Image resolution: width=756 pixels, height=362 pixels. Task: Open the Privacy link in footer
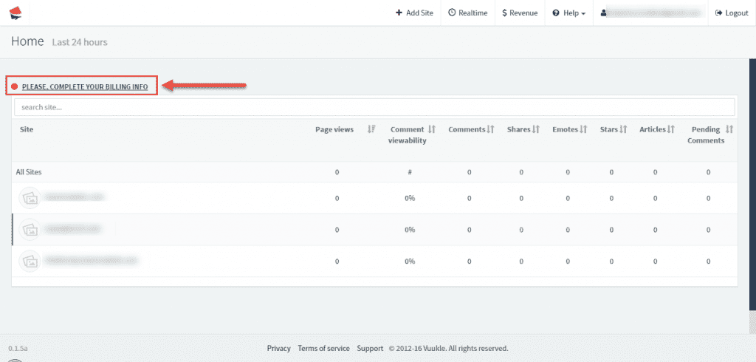[278, 349]
